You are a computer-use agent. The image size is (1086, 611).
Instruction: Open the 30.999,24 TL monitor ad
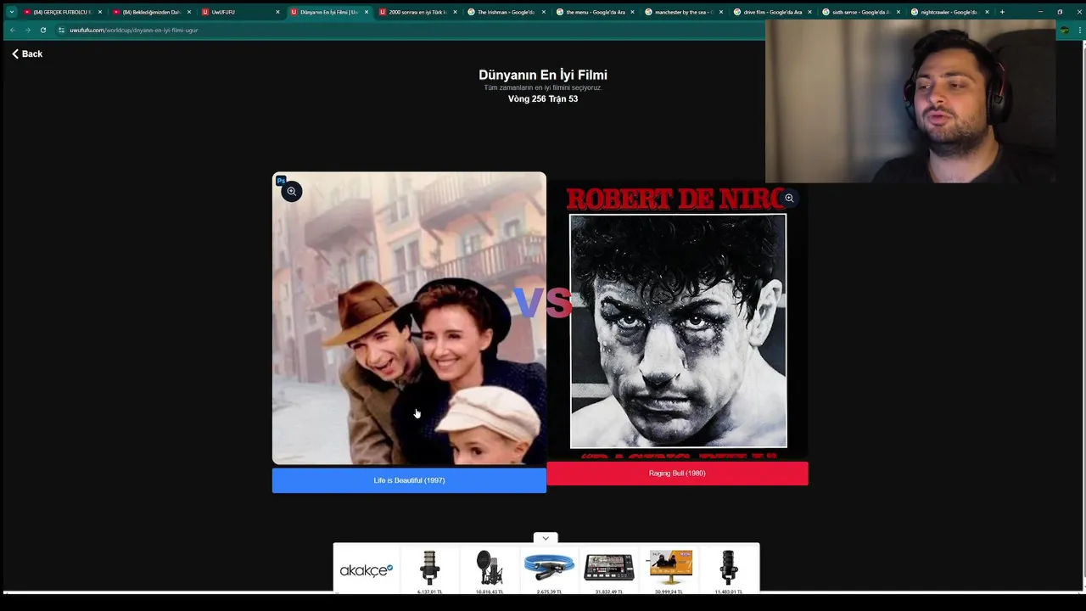pos(669,571)
